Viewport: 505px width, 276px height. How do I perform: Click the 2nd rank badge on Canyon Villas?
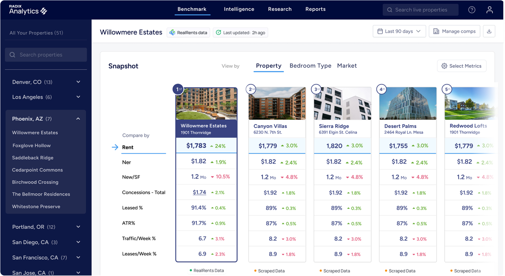coord(251,89)
